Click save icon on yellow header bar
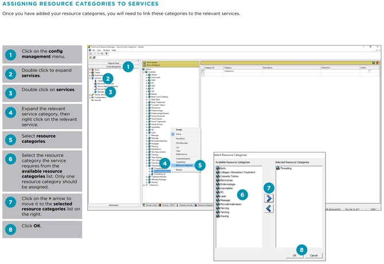The height and width of the screenshot is (264, 384). click(374, 63)
